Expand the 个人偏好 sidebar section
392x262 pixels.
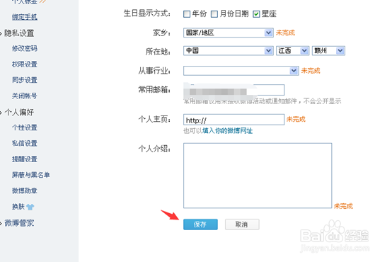19,112
